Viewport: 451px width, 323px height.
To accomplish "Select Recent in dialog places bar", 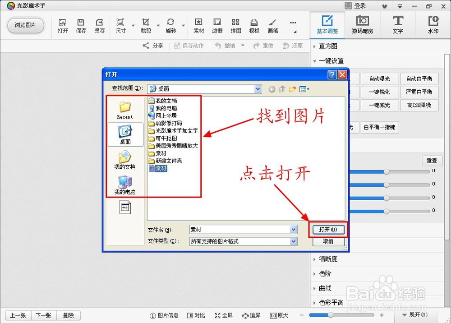I will [125, 110].
